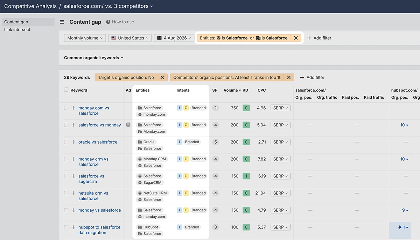Screen dimensions: 420x240
Task: Click the SugarCRM entity tag
Action: 149,183
